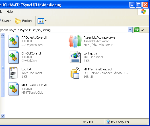Select the MT4TSyncUCLib.dll file icon

pyautogui.click(x=14, y=89)
